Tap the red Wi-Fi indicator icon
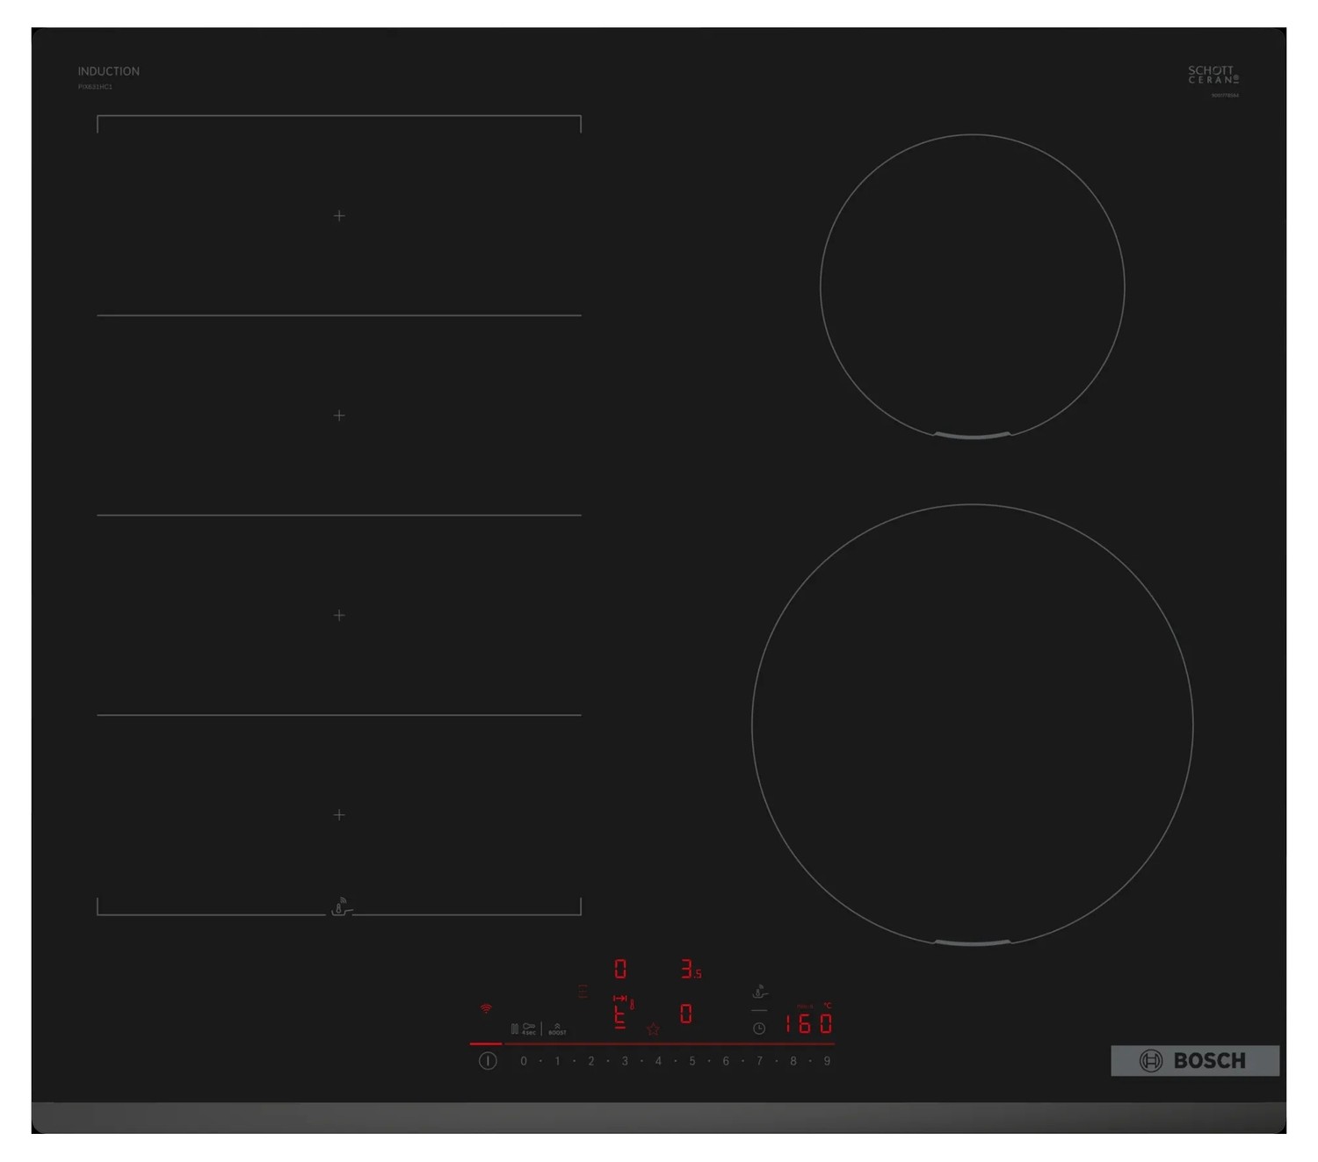This screenshot has width=1318, height=1162. point(486,1009)
